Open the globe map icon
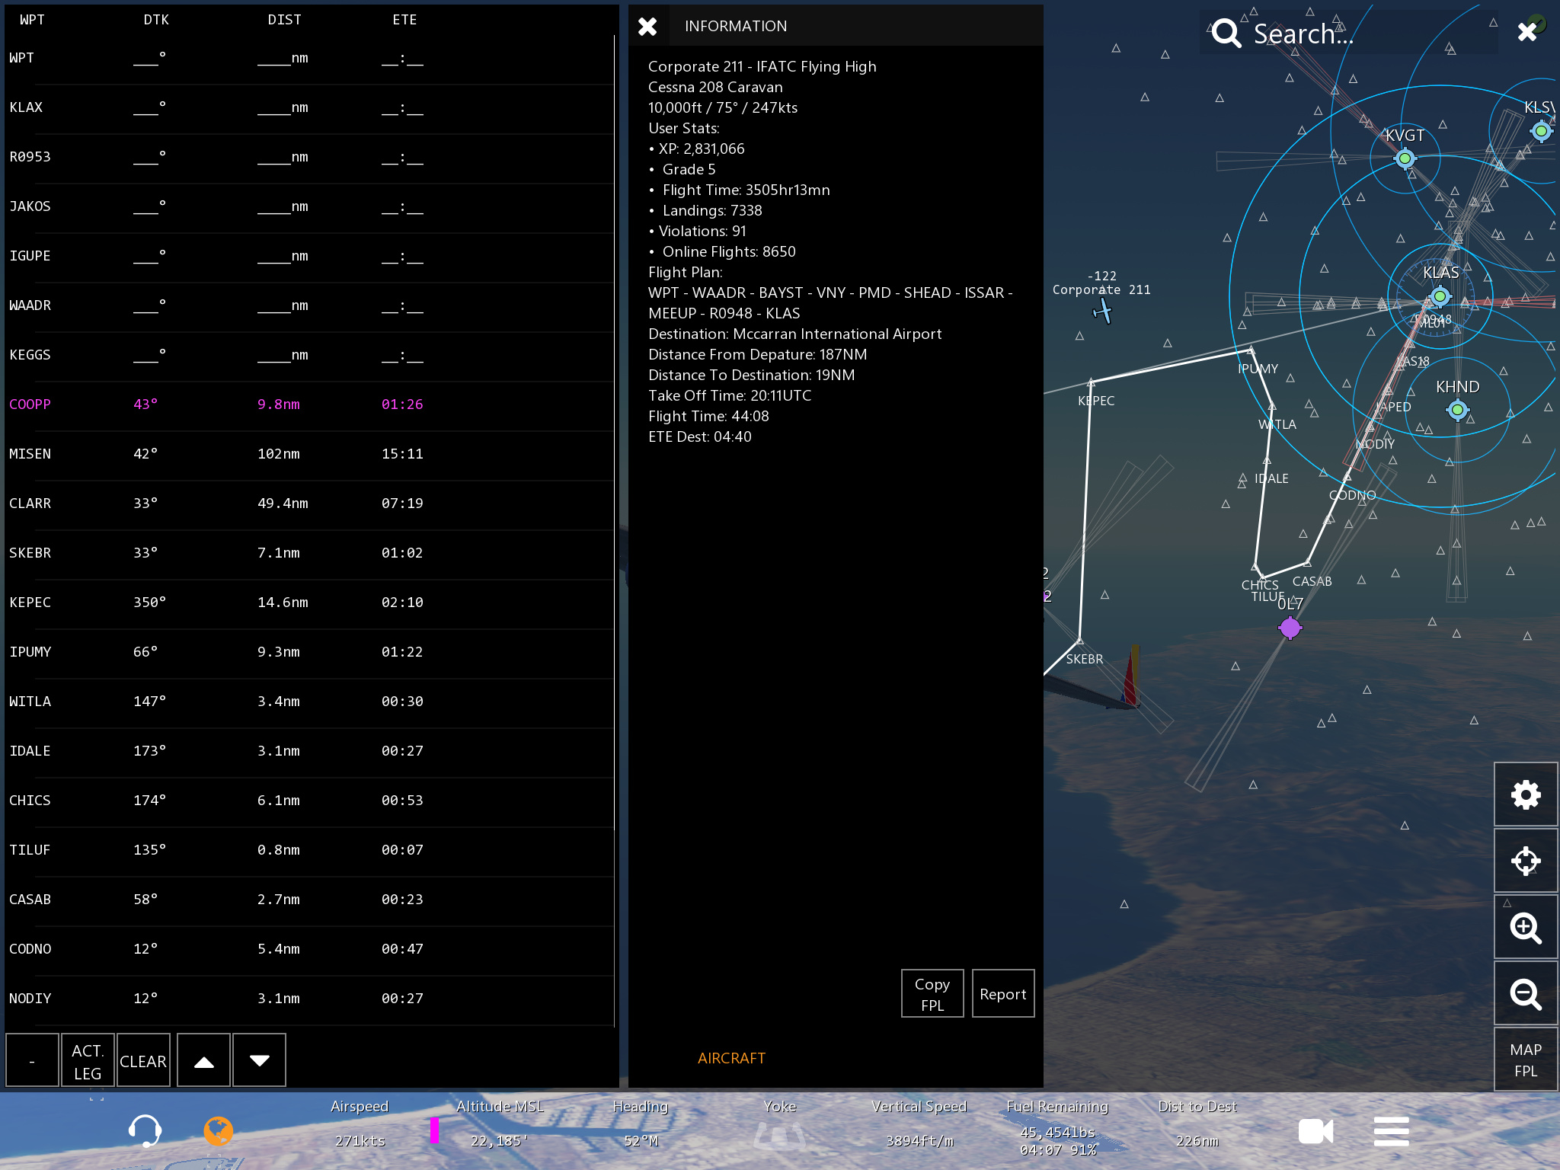 [218, 1130]
